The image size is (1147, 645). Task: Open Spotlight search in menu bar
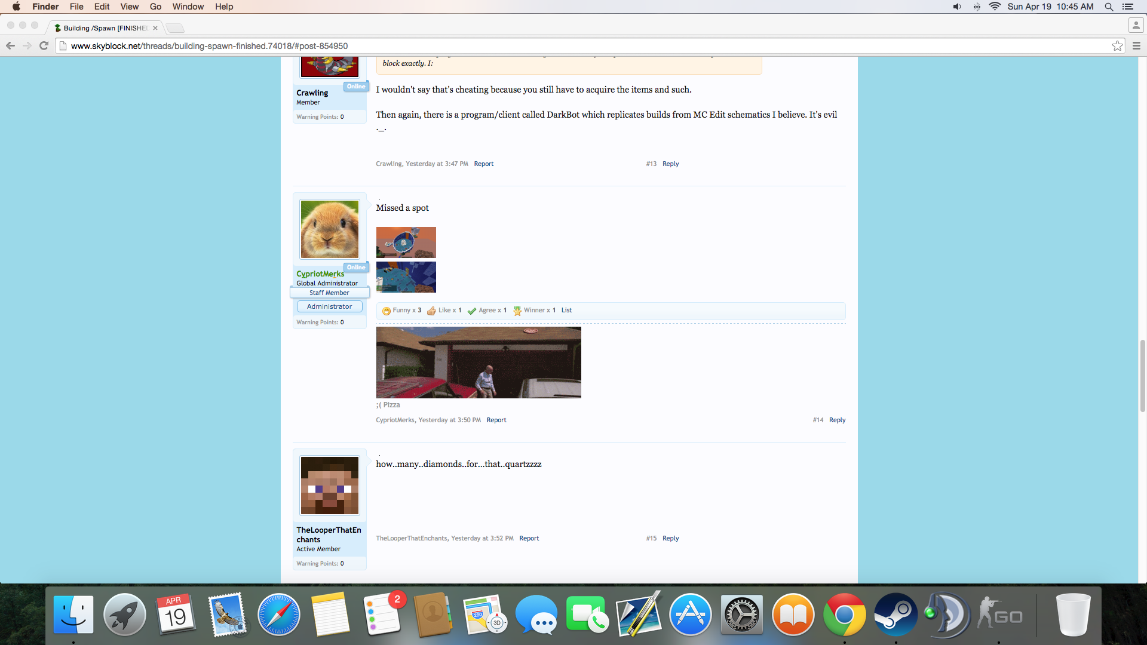(1109, 7)
